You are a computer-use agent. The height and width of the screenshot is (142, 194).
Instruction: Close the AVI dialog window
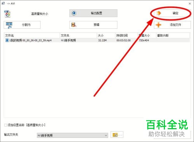(190, 3)
